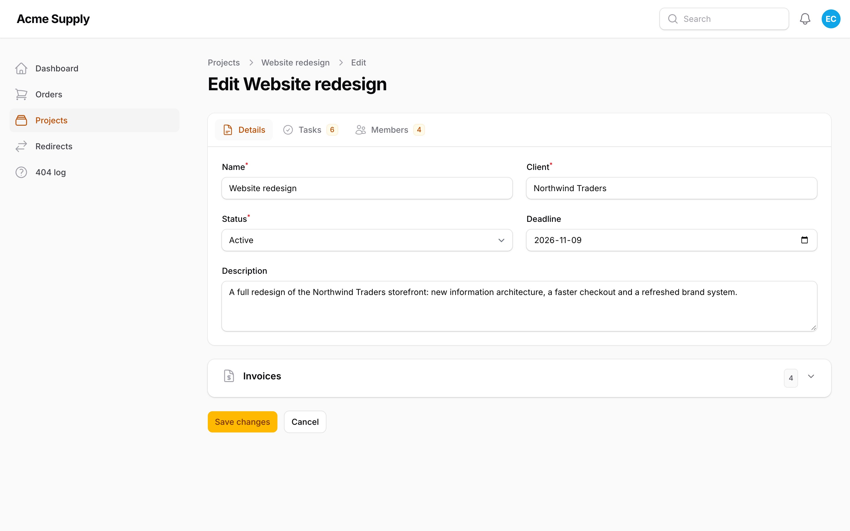This screenshot has height=531, width=850.
Task: Switch to the Details tab
Action: [x=244, y=130]
